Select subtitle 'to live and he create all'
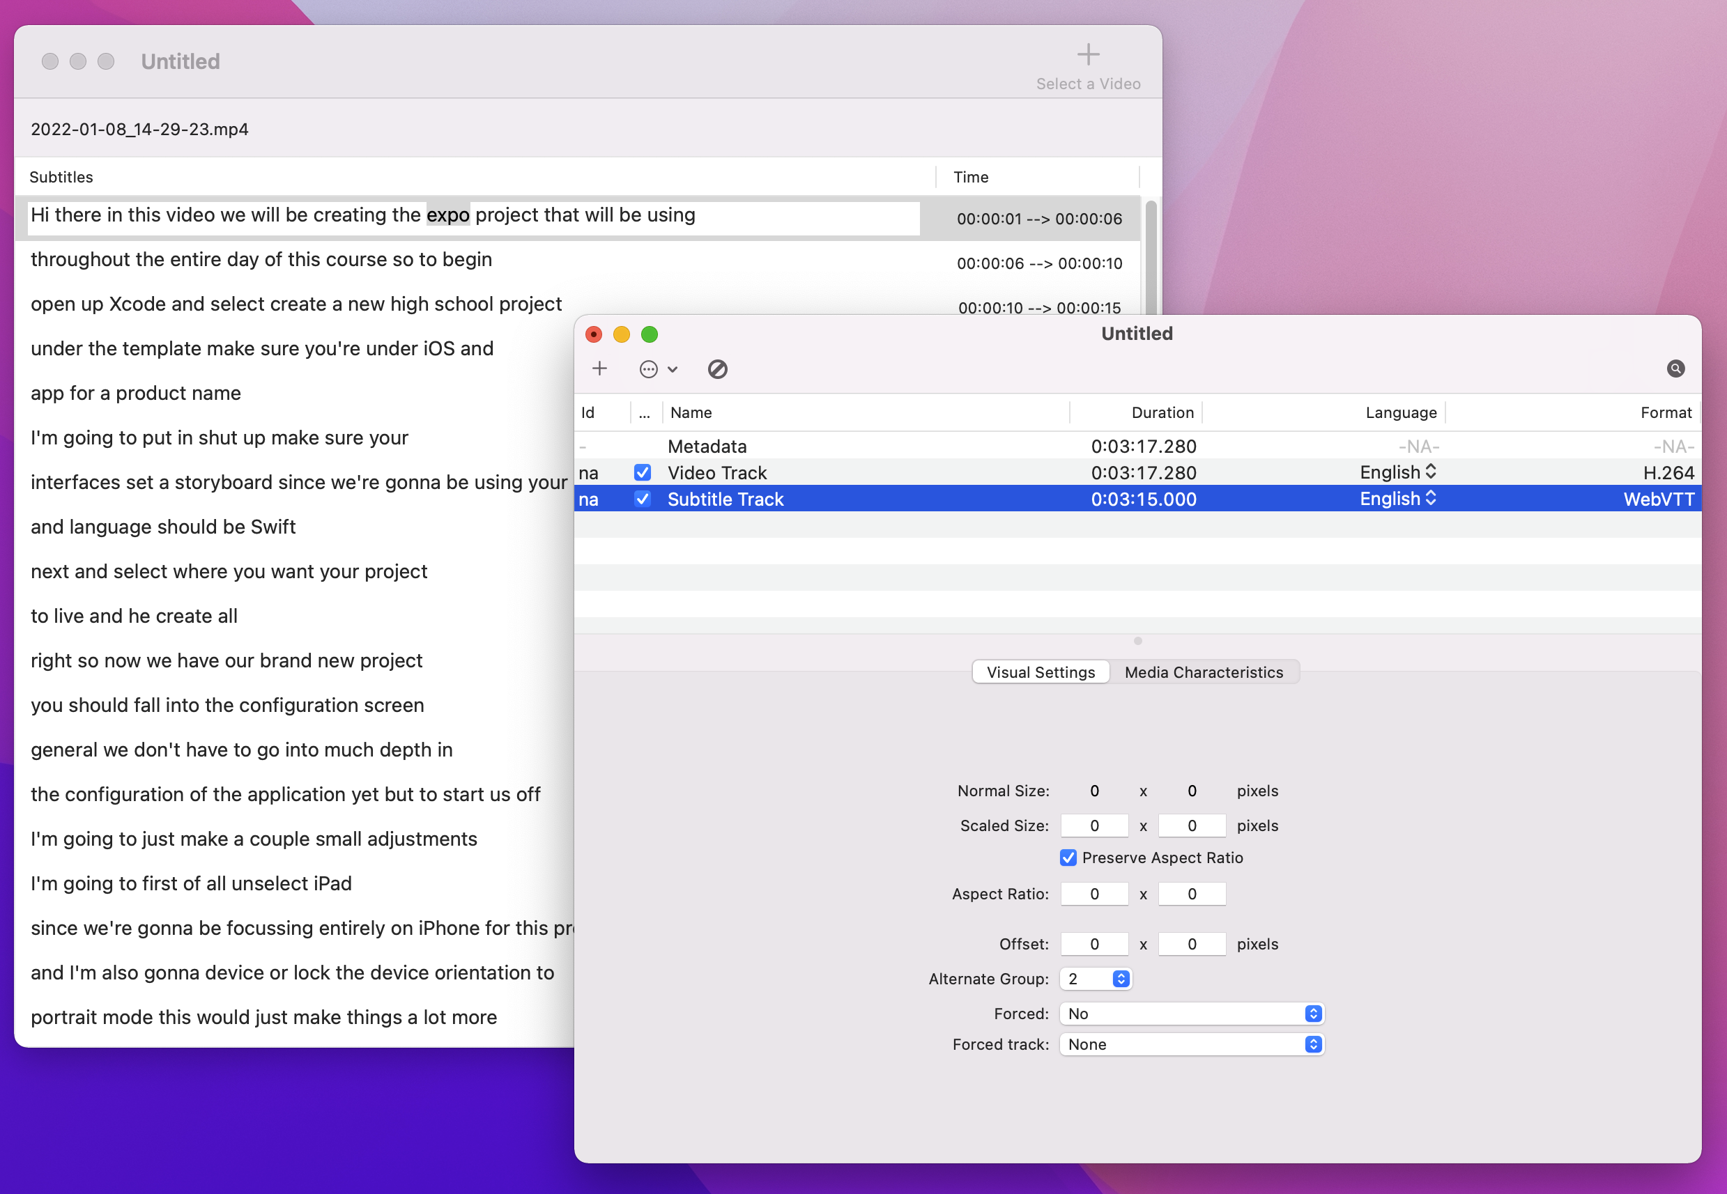1727x1194 pixels. point(134,616)
